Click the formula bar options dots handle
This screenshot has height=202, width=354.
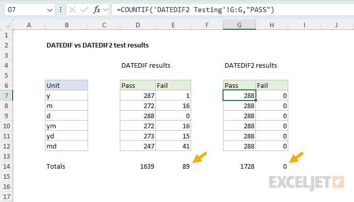(x=61, y=10)
